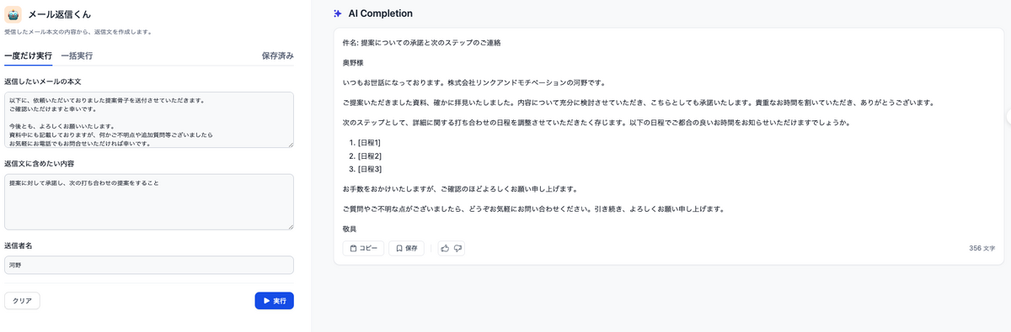Screen dimensions: 1011x332
Task: Switch to the 一度だけ実行 tab
Action: click(28, 55)
